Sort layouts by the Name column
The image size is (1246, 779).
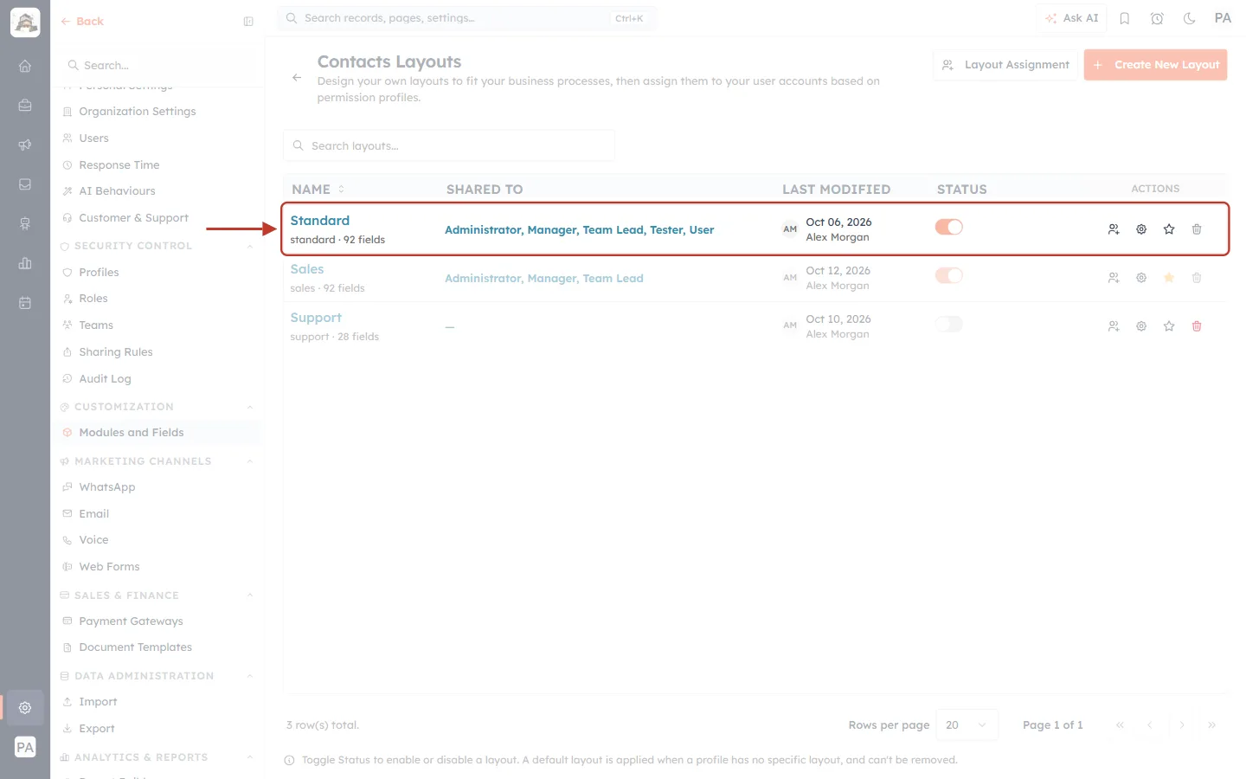[x=318, y=190]
